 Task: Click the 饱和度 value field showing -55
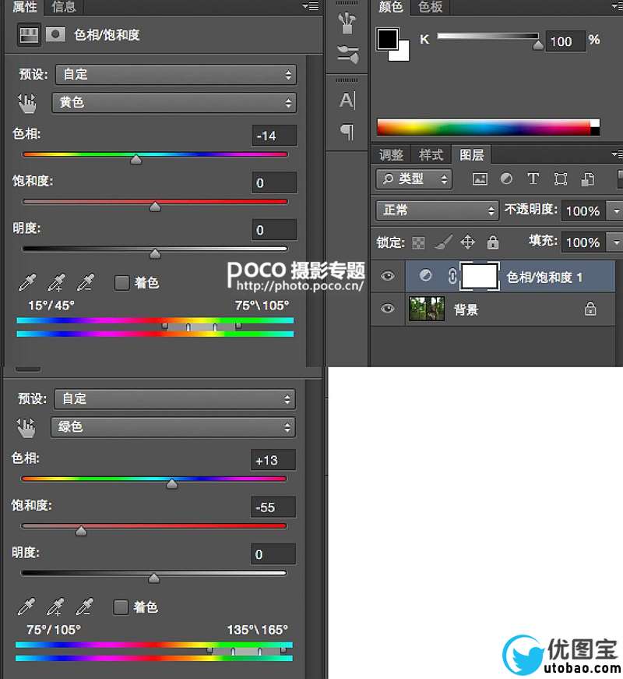(273, 507)
